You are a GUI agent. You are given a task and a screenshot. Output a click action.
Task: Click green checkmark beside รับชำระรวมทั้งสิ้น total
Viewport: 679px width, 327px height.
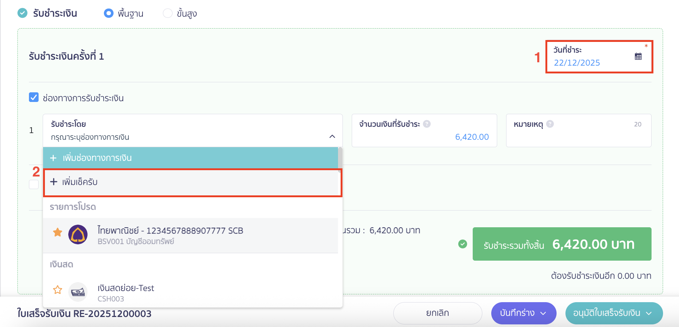click(x=462, y=244)
